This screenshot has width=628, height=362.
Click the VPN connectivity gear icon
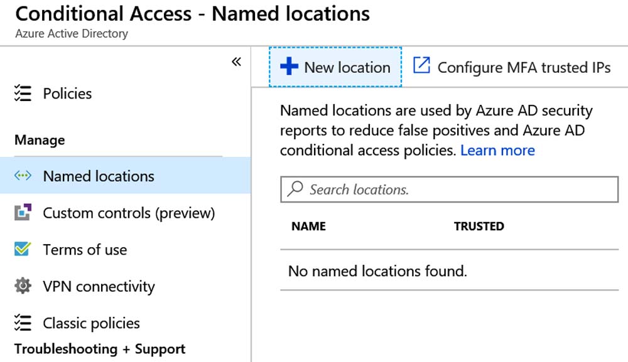click(23, 286)
